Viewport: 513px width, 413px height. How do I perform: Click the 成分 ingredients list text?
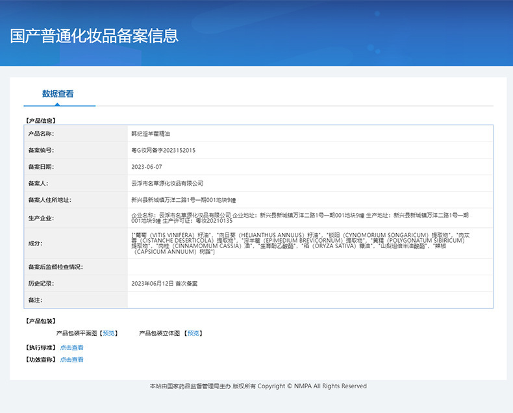[301, 243]
